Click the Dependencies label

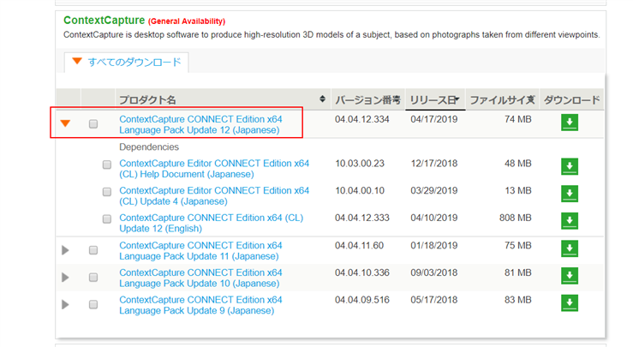149,147
